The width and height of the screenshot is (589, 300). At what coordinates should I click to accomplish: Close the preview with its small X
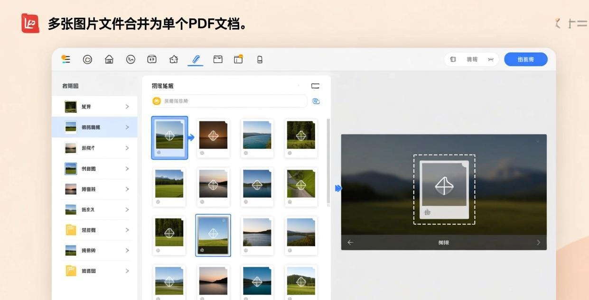pos(538,141)
